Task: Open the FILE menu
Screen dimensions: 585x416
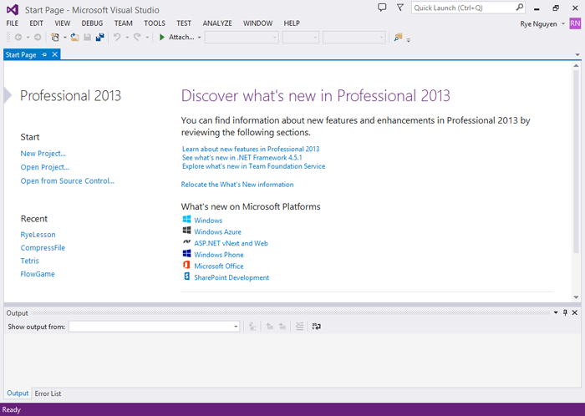Action: point(13,23)
